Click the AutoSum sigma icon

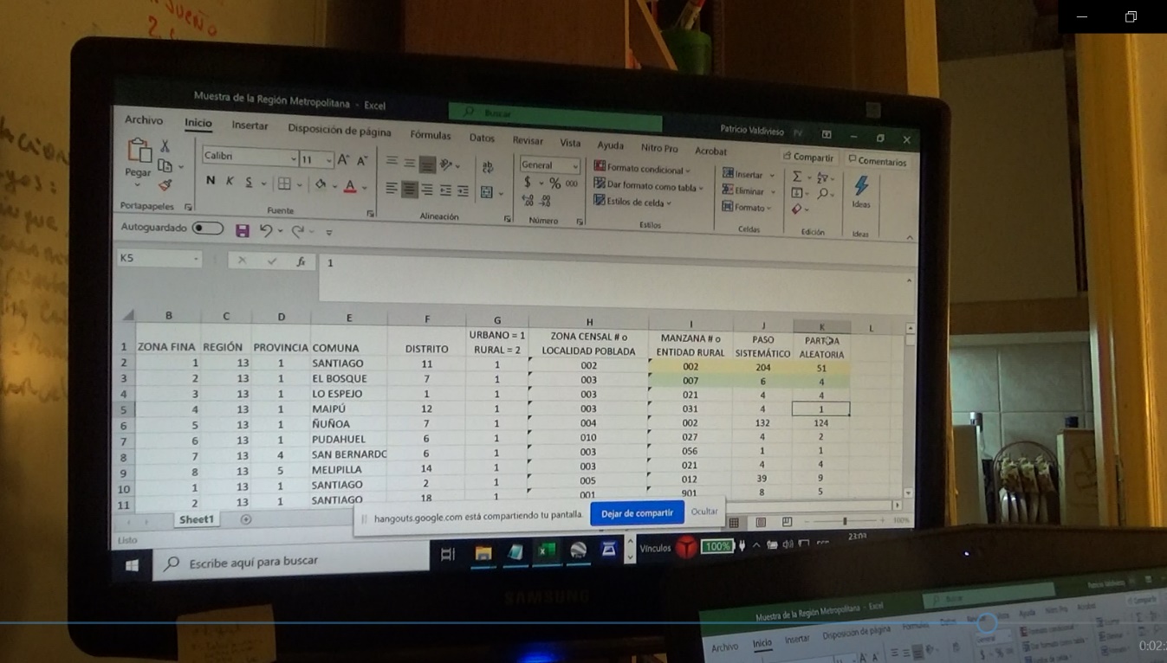(797, 176)
